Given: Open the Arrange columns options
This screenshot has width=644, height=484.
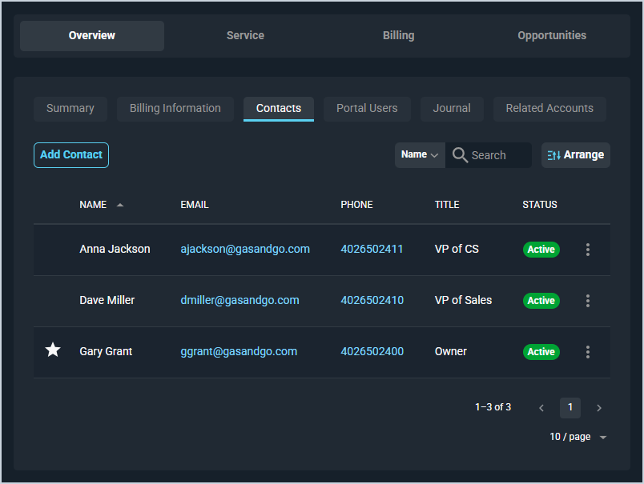Looking at the screenshot, I should (x=576, y=155).
